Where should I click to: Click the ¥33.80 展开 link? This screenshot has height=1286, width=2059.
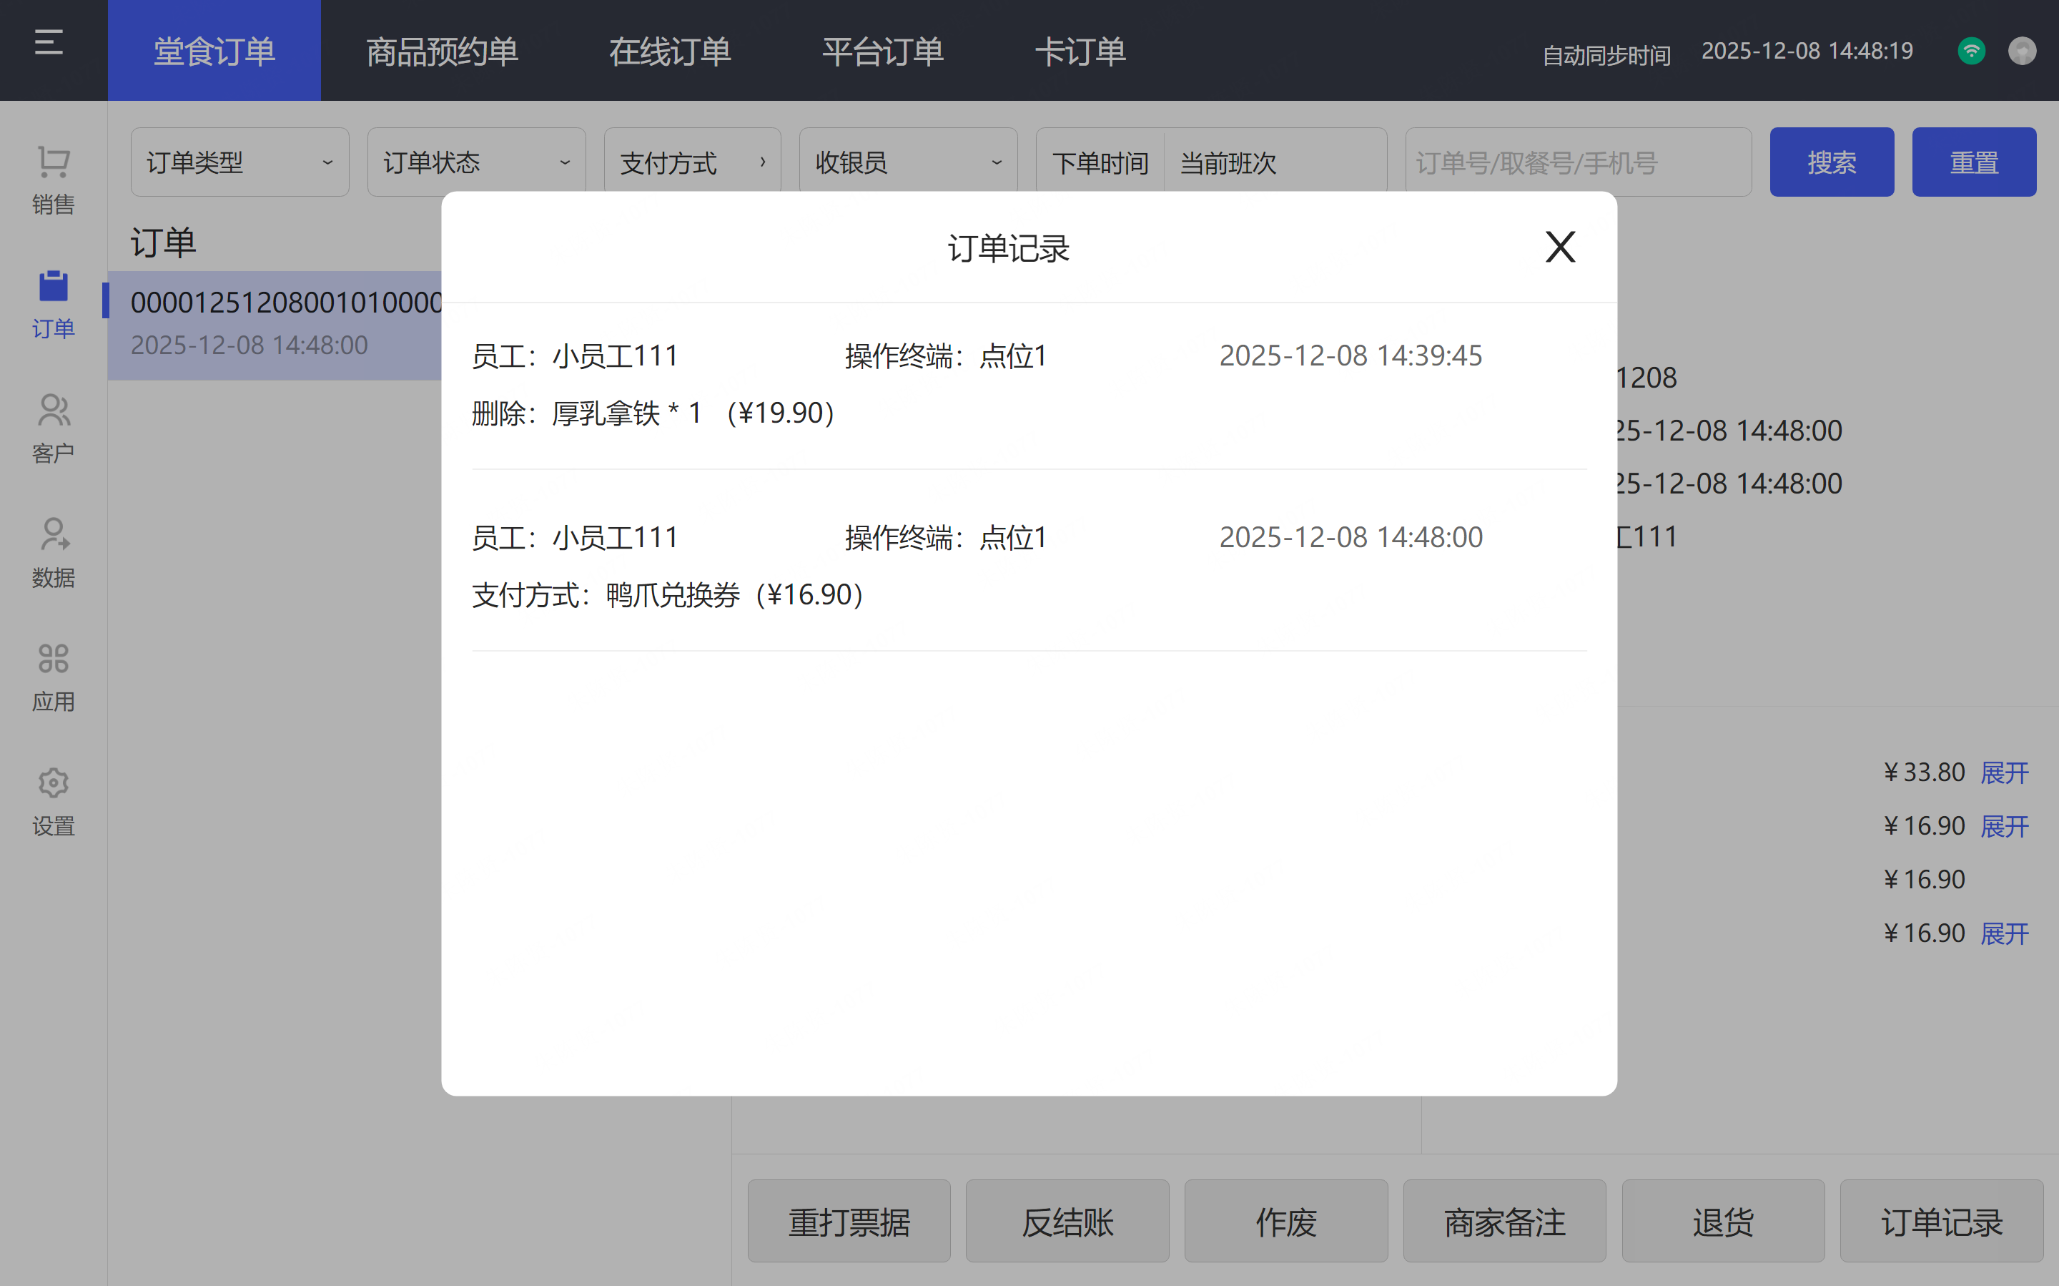[2004, 772]
